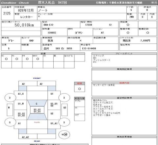
Task: Click the Condition Check header title
Action: (x=15, y=3)
